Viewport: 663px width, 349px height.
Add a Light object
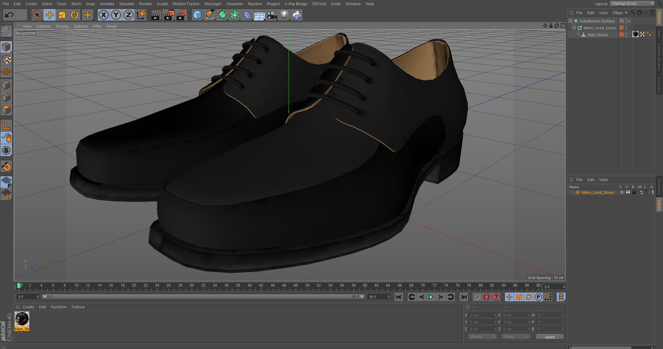(x=285, y=15)
